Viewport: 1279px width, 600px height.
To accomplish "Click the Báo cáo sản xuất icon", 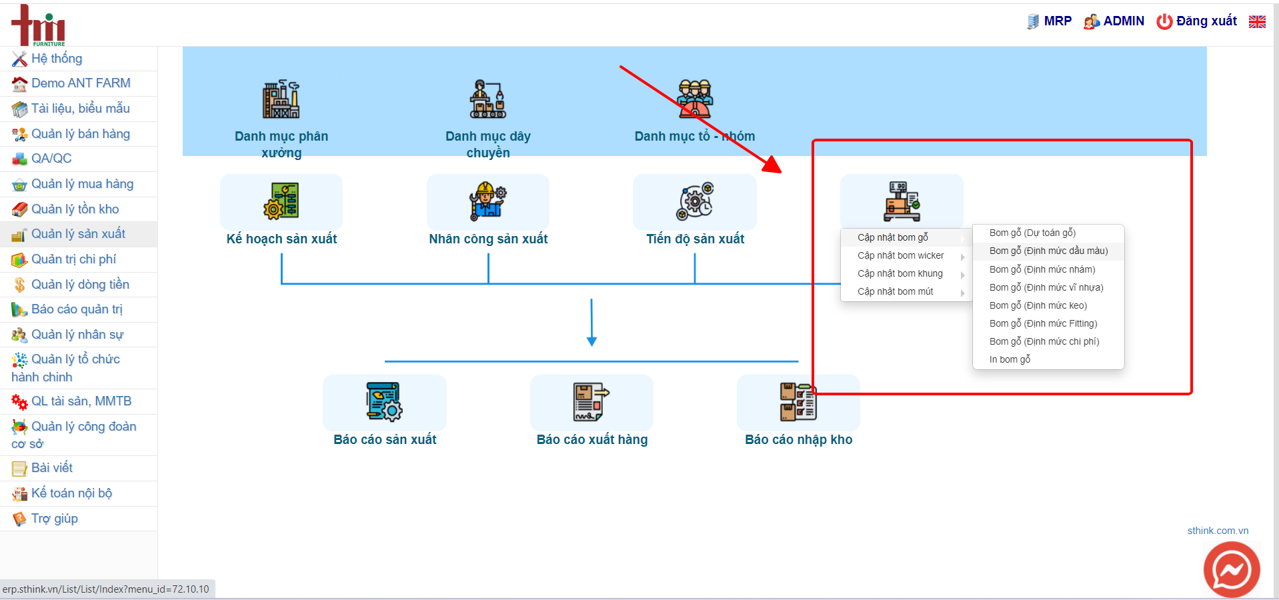I will pos(384,401).
